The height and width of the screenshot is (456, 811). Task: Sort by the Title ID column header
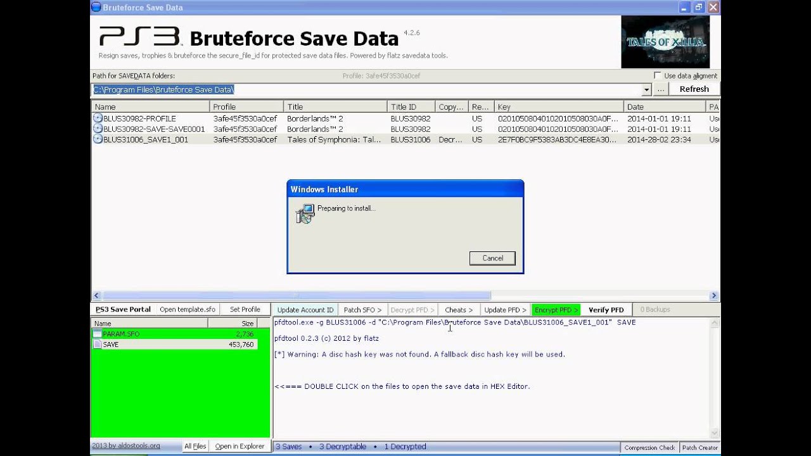pyautogui.click(x=411, y=107)
